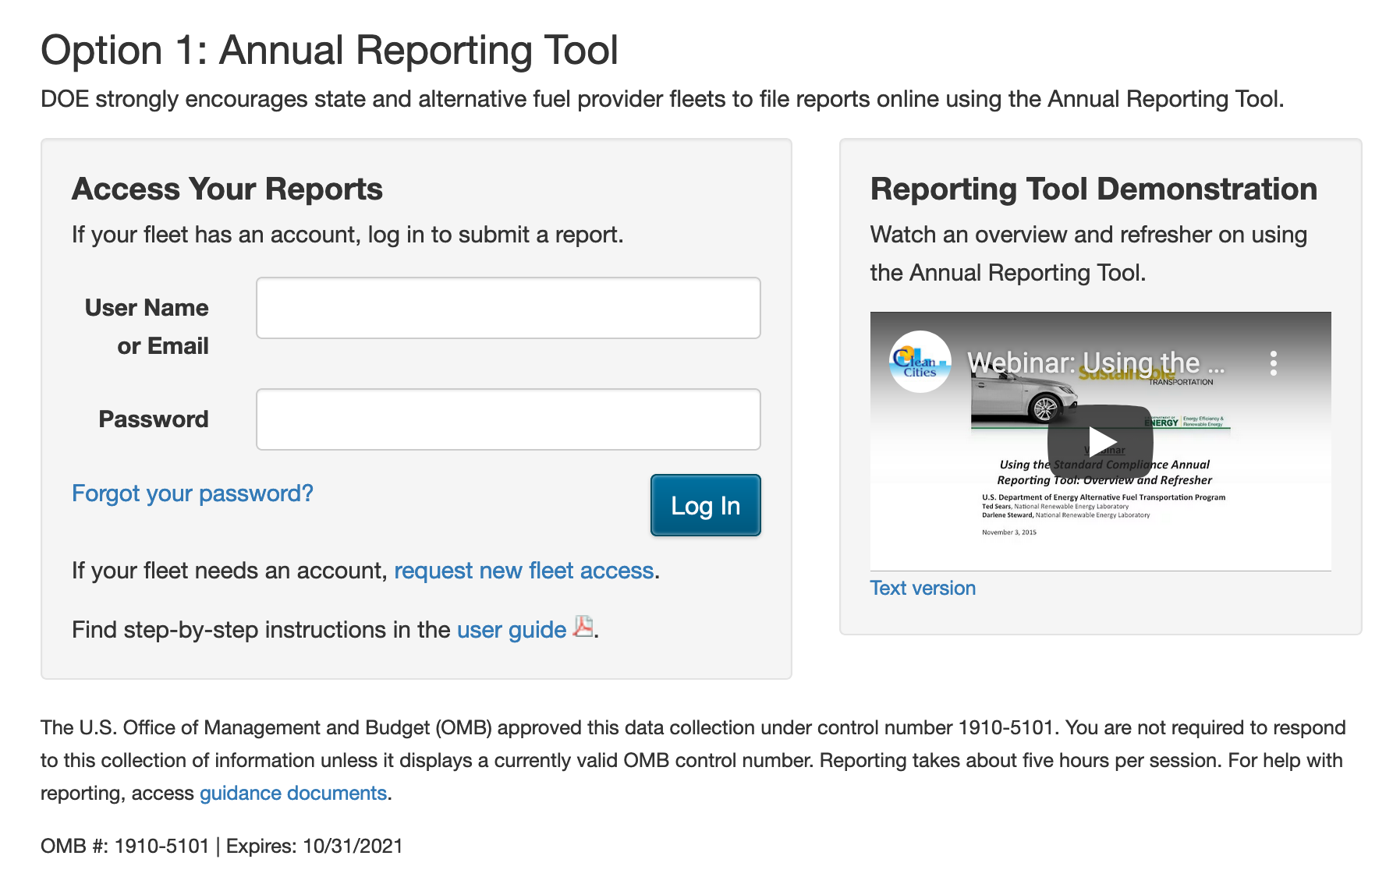Click into the Password input field
This screenshot has height=884, width=1393.
[508, 419]
